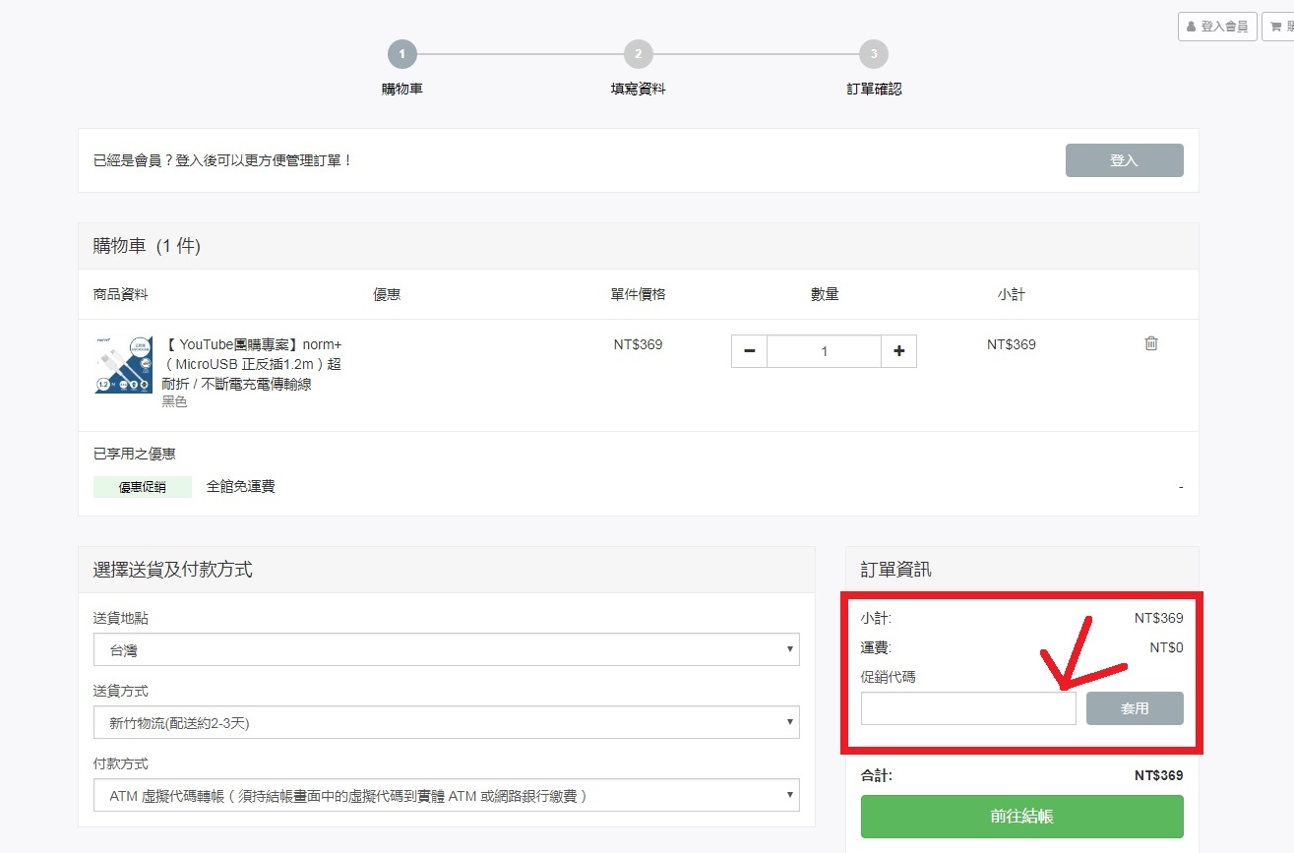
Task: Proceed with the green 前往結帳 button
Action: [x=1021, y=817]
